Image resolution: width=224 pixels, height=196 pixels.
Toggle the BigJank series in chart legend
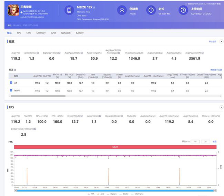(110, 194)
